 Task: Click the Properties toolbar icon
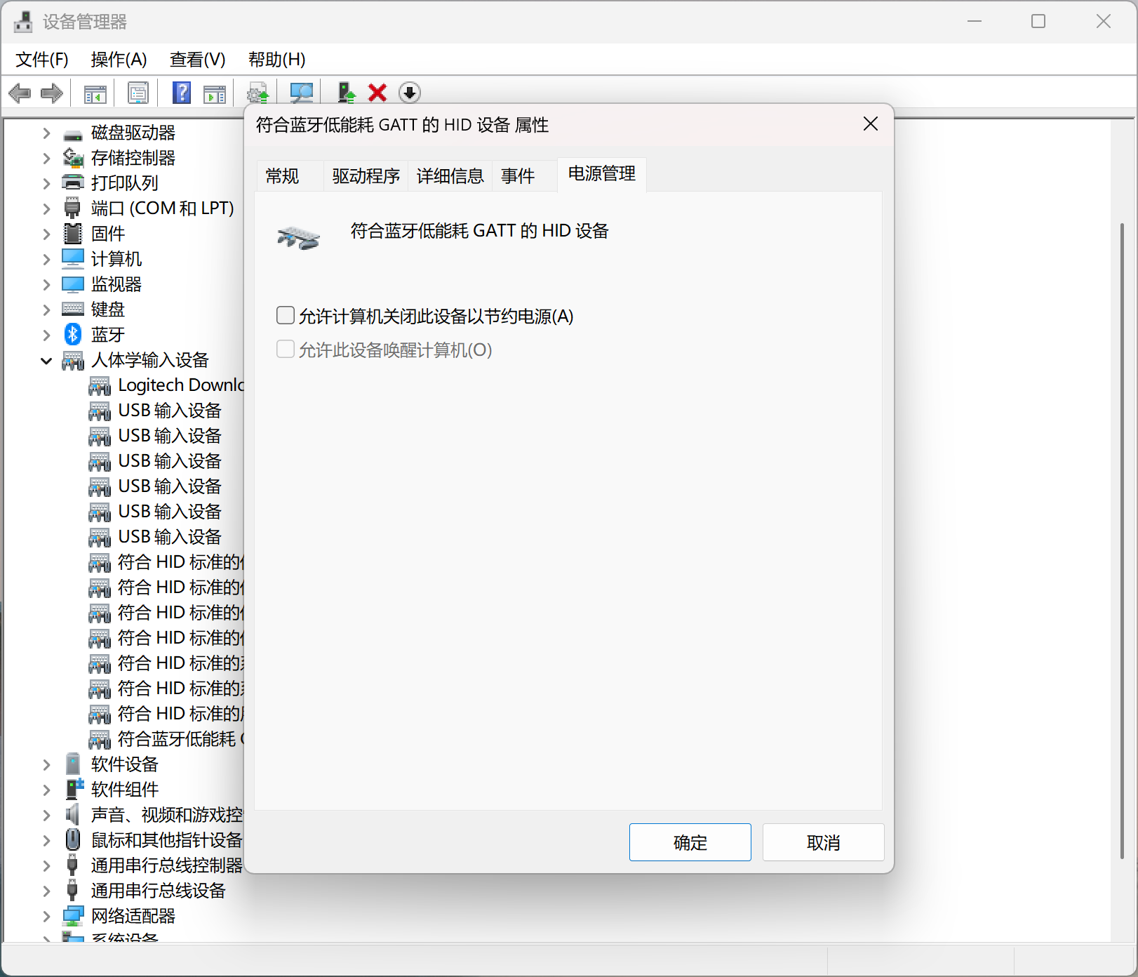138,93
